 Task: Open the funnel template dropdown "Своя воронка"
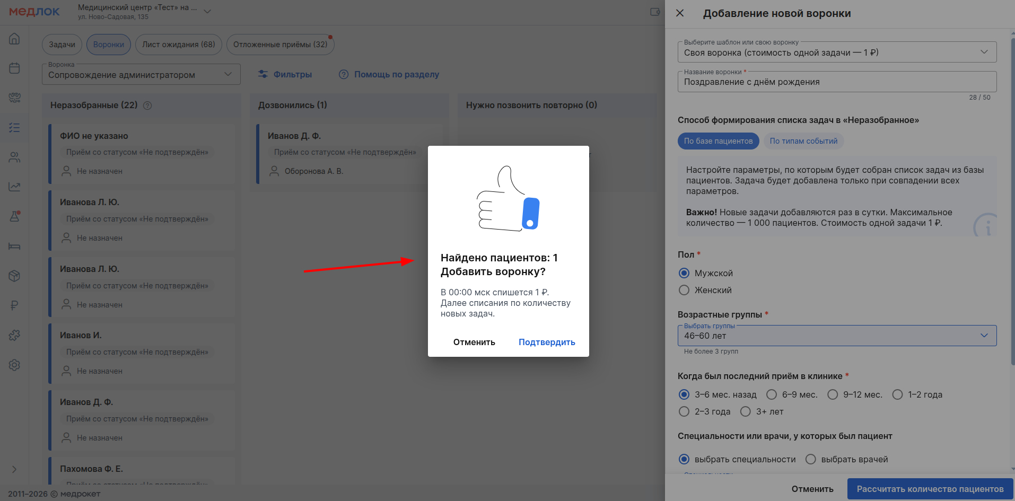point(836,52)
